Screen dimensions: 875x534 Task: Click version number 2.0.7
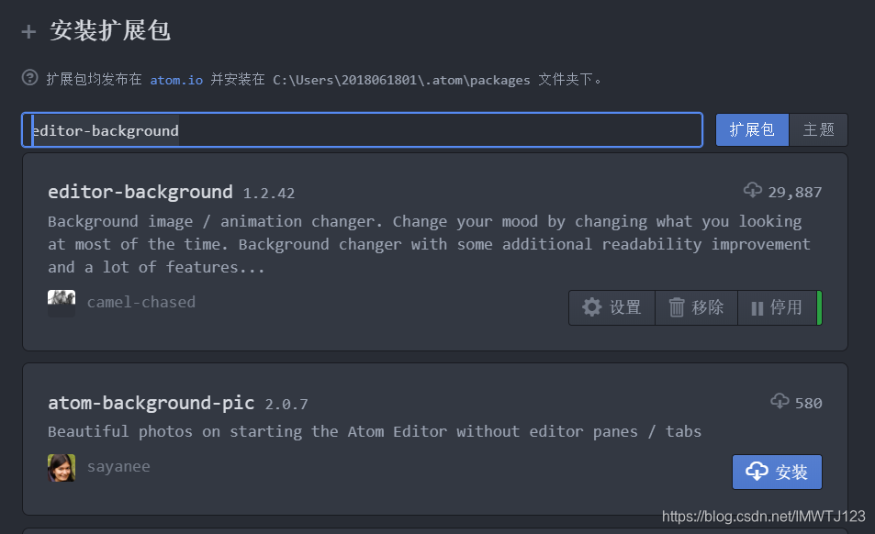coord(286,404)
